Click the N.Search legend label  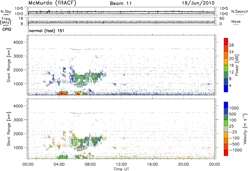pos(239,11)
